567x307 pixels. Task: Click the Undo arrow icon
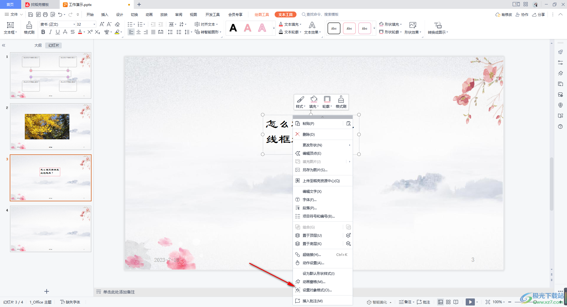pyautogui.click(x=60, y=14)
